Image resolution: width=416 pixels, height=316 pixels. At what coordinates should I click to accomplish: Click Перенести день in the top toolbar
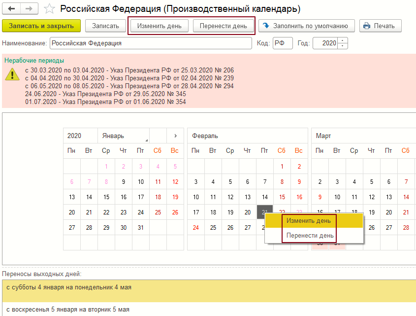[223, 26]
